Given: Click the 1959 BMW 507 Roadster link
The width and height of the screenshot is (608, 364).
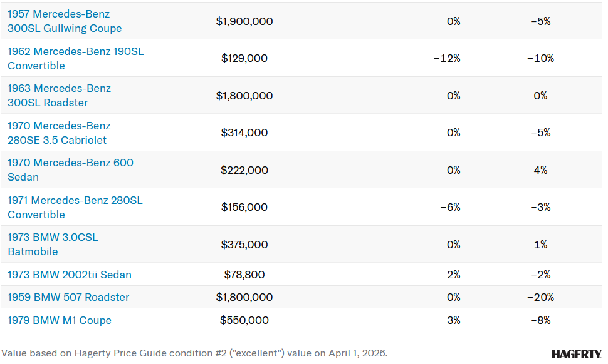Looking at the screenshot, I should 68,297.
